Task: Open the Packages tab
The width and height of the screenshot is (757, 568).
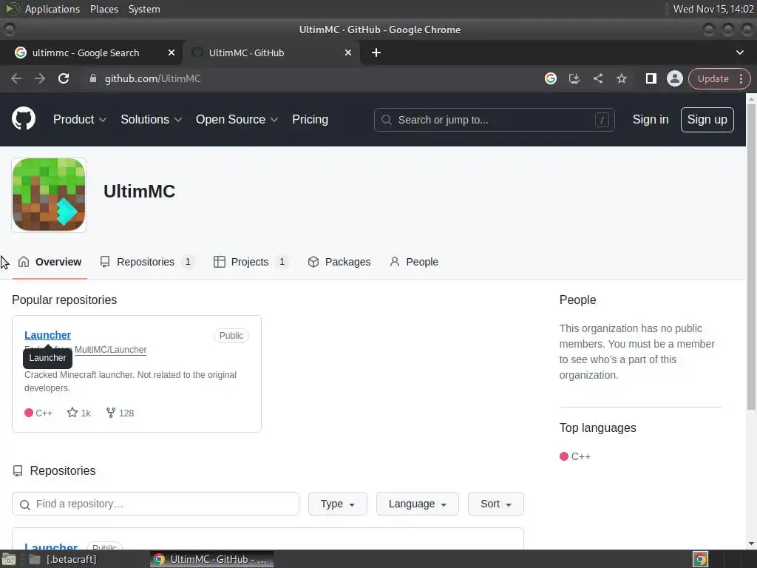Action: click(x=339, y=262)
